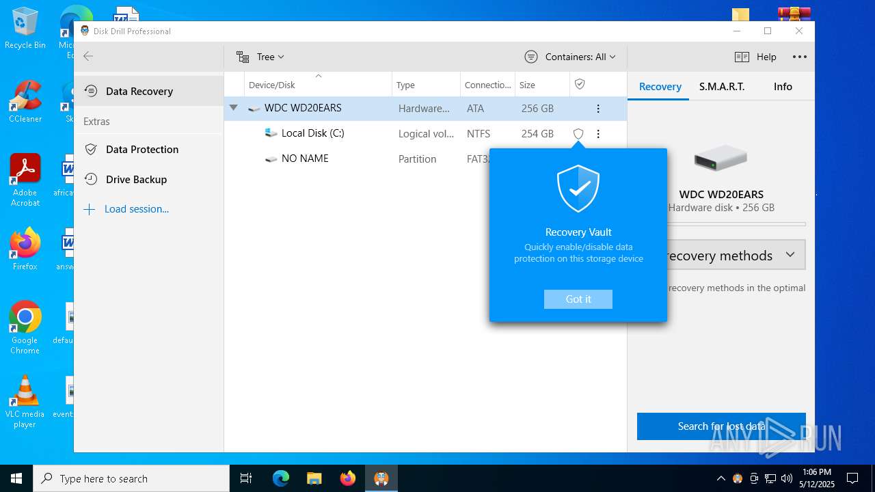Switch to the Recovery tab
This screenshot has width=875, height=492.
(660, 87)
